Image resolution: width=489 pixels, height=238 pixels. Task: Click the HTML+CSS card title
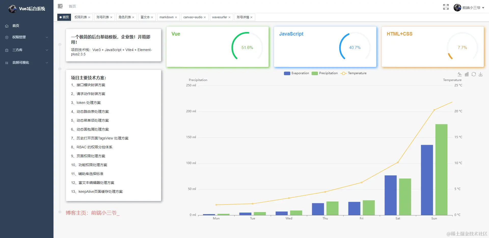399,34
